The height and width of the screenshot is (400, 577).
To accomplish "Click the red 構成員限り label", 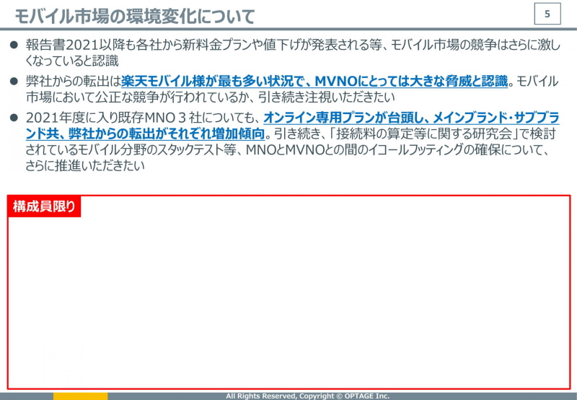I will click(44, 206).
